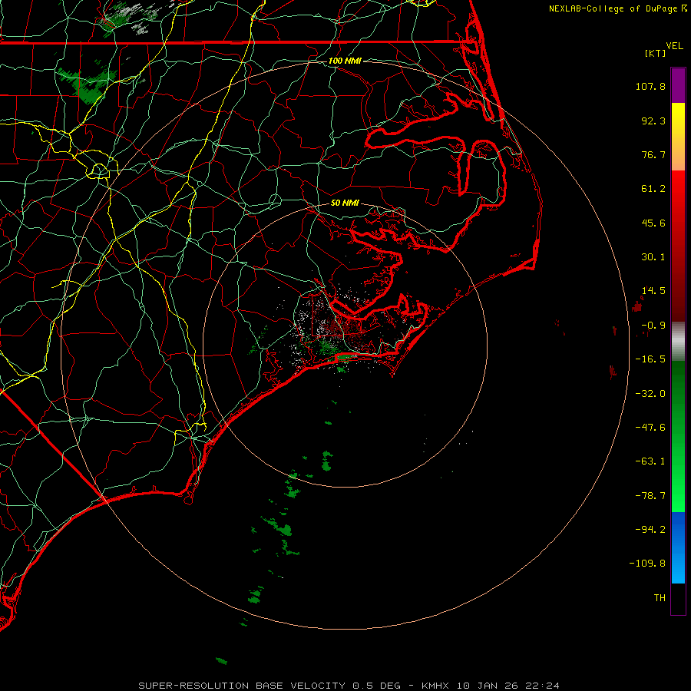The image size is (691, 691).
Task: Click the [KT] units label
Action: tap(656, 53)
